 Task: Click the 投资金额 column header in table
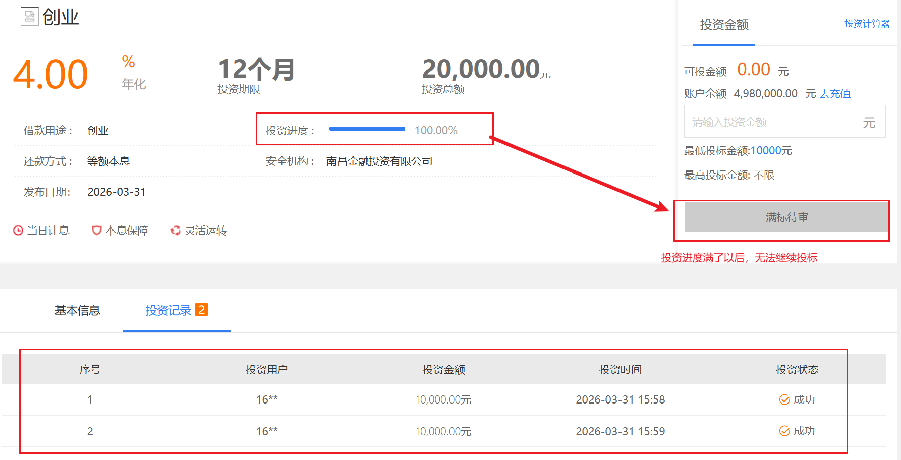[x=443, y=370]
